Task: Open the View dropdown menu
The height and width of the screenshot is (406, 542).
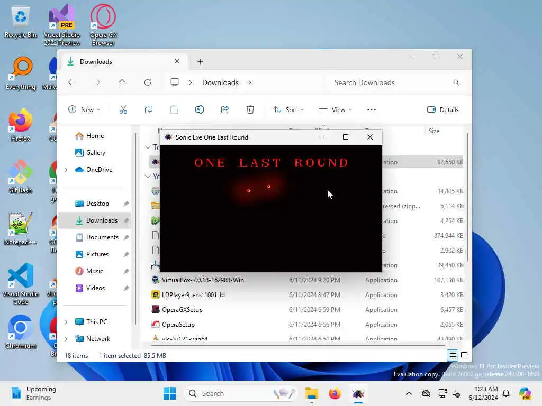Action: click(x=335, y=110)
